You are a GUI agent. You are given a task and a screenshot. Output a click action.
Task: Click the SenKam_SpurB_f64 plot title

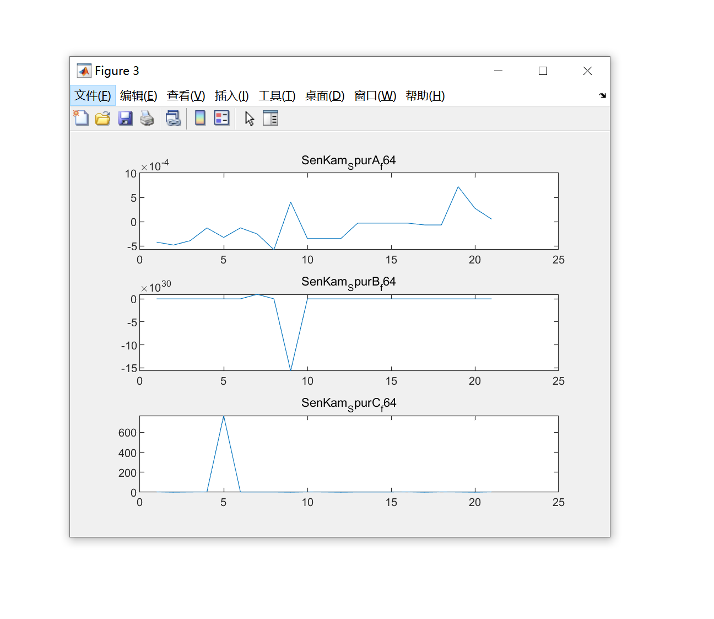348,282
